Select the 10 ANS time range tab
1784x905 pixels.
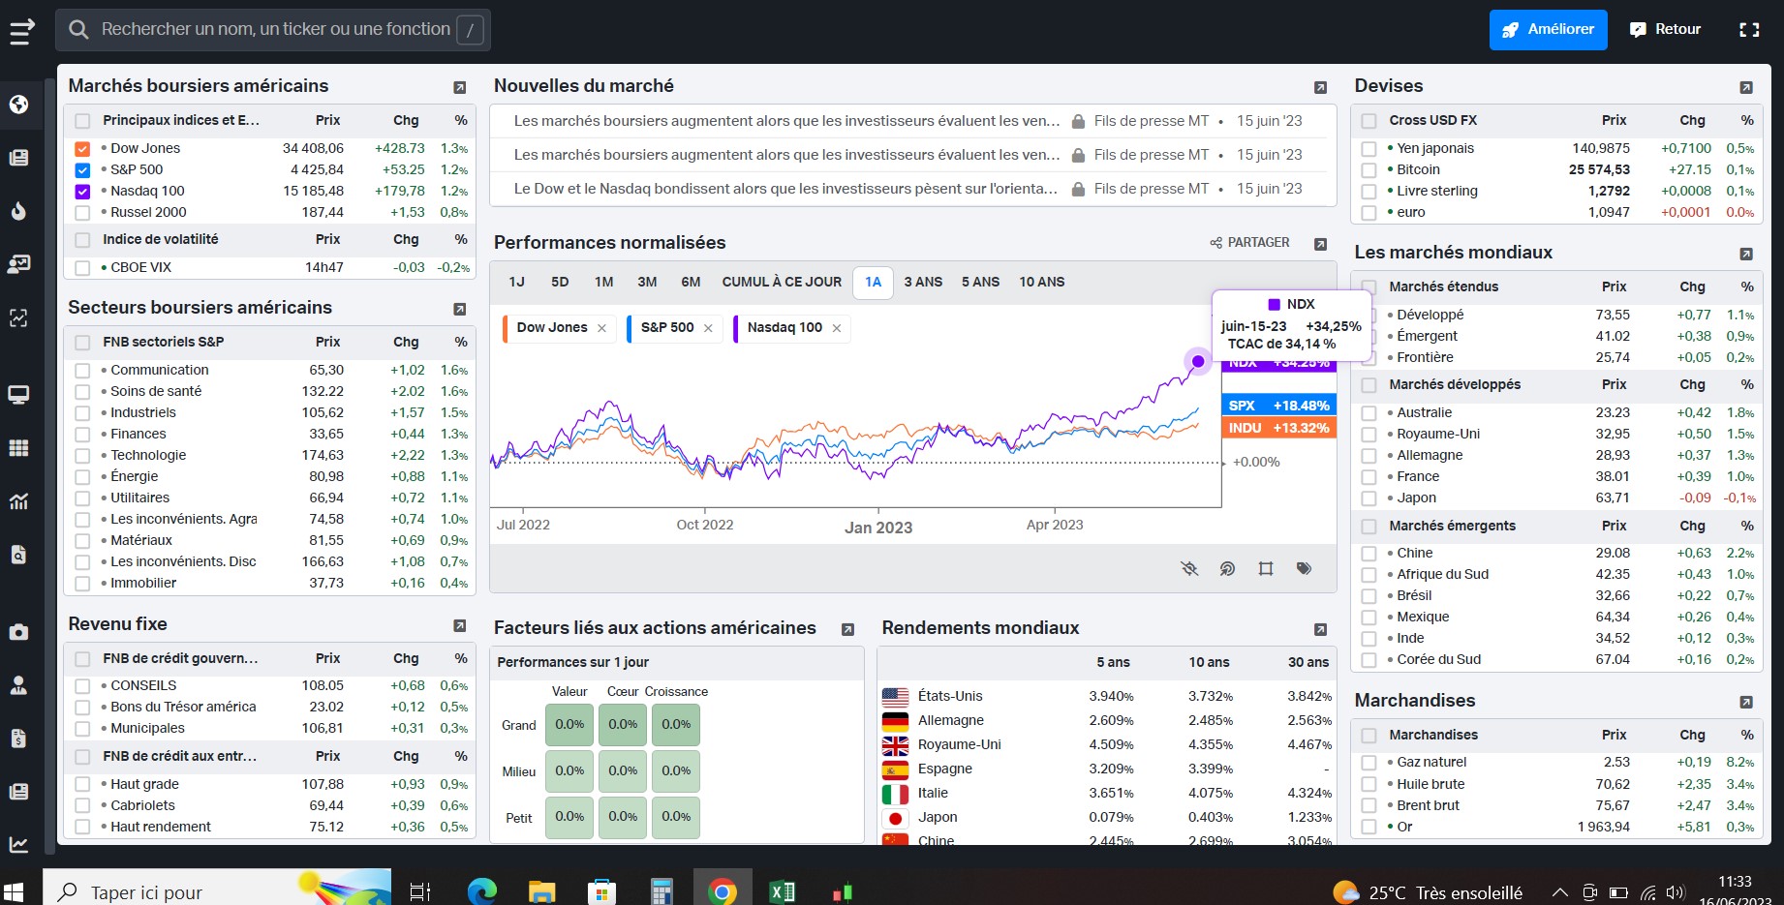tap(1041, 282)
